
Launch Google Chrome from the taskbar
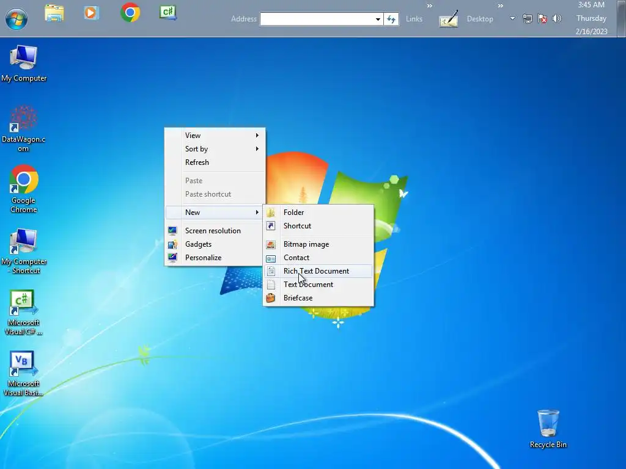[130, 12]
